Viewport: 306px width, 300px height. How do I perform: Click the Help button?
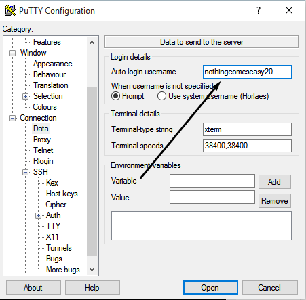[x=92, y=288]
